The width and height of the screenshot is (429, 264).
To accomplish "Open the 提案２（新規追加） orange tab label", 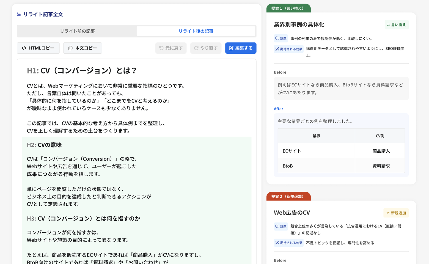I will coord(288,196).
